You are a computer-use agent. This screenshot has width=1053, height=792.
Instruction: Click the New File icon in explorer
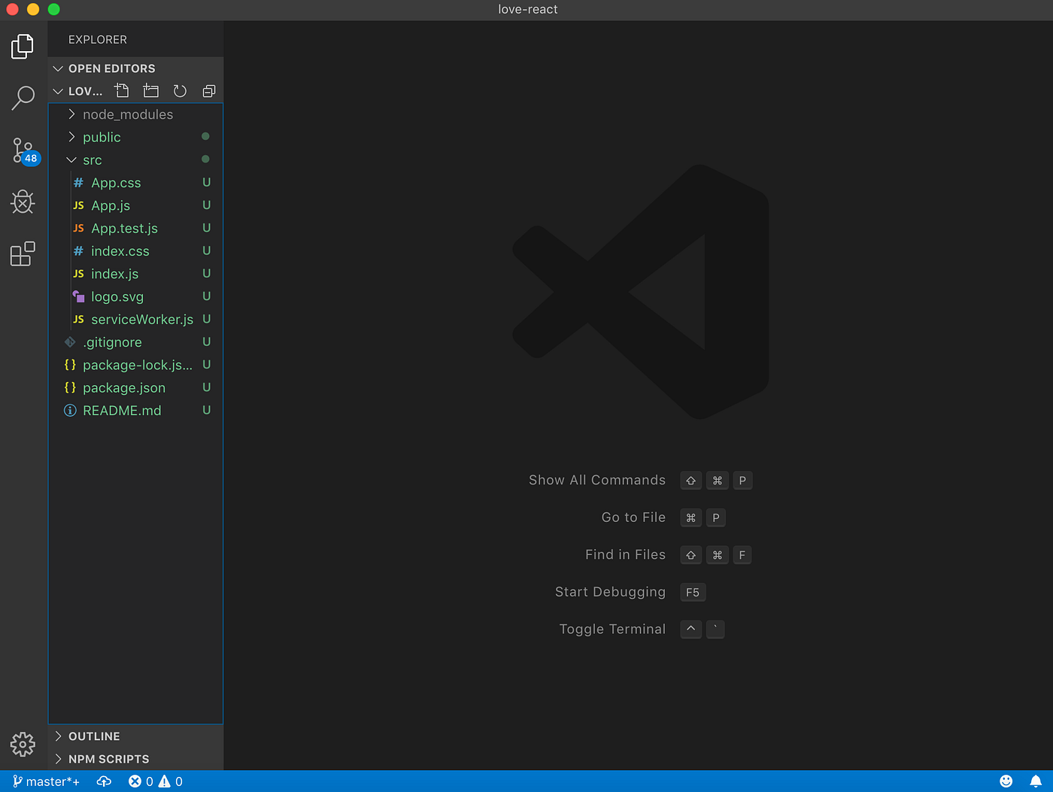(122, 91)
